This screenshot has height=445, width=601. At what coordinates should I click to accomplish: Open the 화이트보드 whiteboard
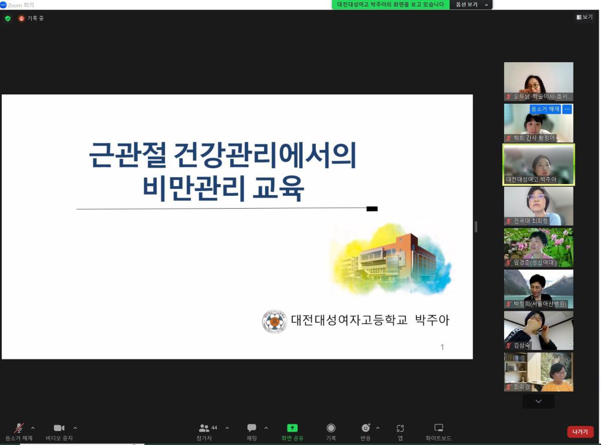(x=438, y=429)
